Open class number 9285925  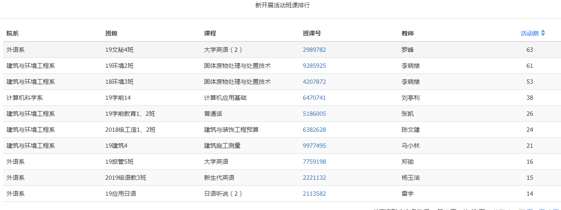[x=314, y=66]
